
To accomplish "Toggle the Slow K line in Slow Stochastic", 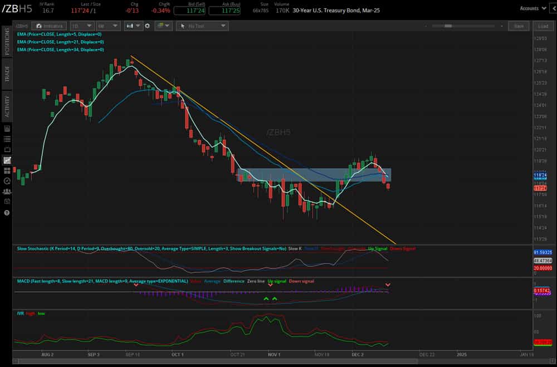I will pyautogui.click(x=296, y=249).
